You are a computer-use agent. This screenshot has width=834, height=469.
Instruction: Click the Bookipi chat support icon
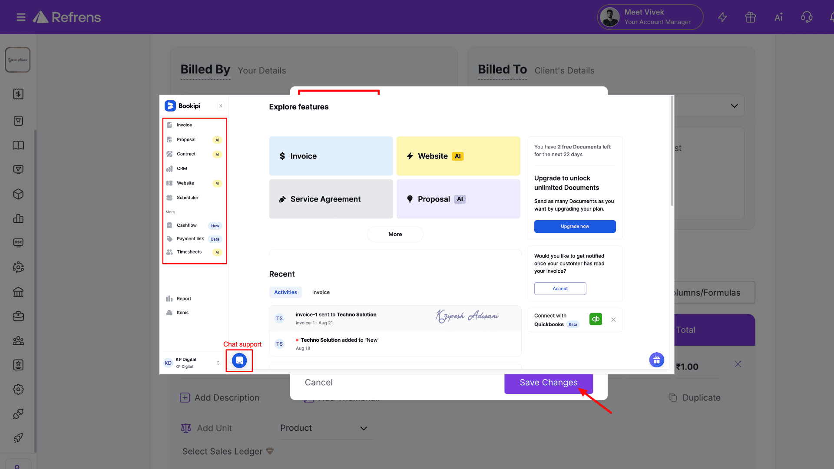pos(239,360)
